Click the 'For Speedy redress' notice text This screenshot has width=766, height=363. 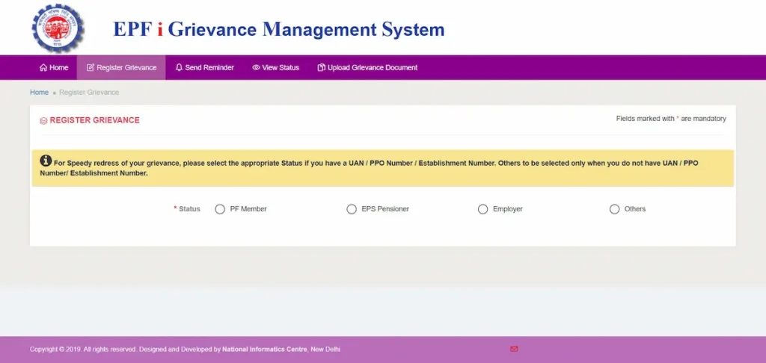pos(370,168)
